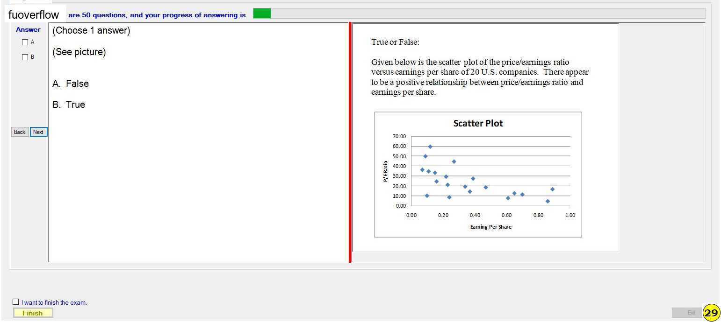
Task: Click the '1.00' x-axis value
Action: 570,215
